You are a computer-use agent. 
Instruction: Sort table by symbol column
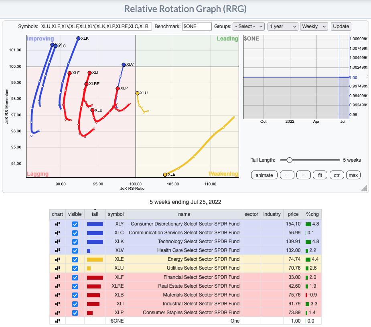click(116, 214)
